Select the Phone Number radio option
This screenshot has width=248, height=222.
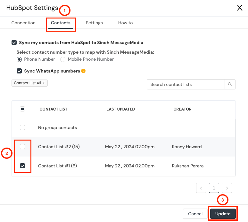[19, 59]
